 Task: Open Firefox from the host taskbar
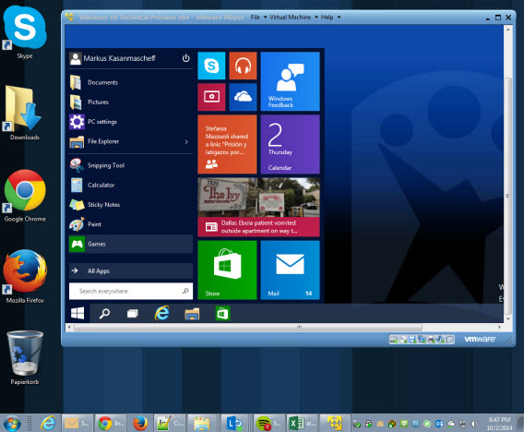[x=140, y=424]
